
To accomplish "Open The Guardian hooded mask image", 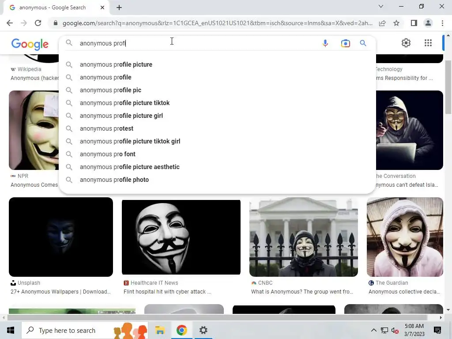I will 405,237.
